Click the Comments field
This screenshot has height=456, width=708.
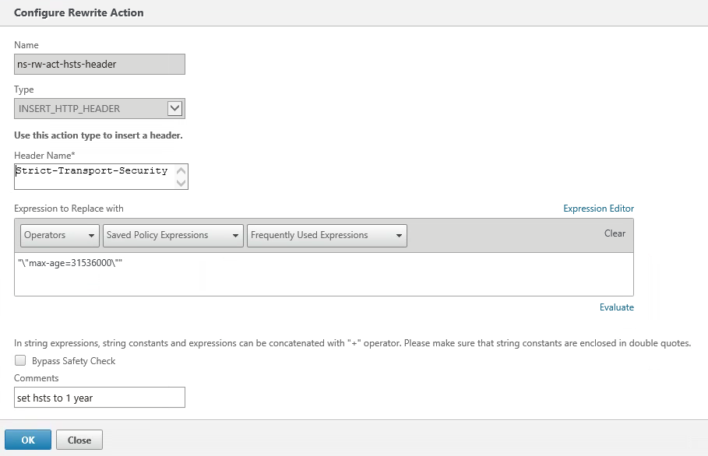pyautogui.click(x=100, y=398)
